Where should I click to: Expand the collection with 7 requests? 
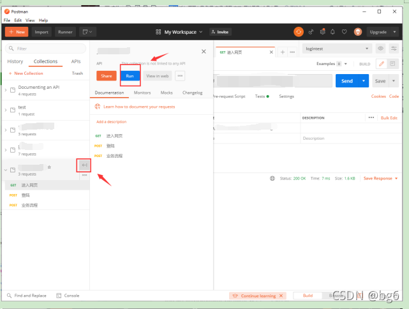click(6, 150)
